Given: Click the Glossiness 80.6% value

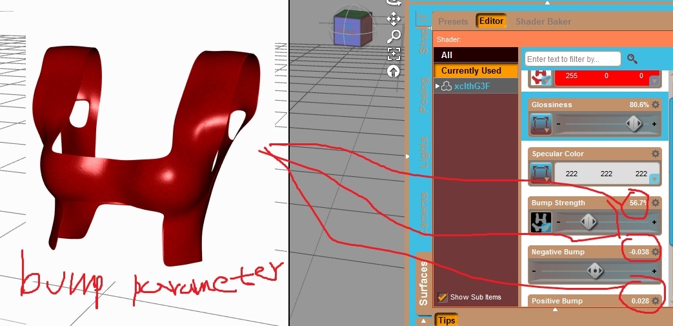Looking at the screenshot, I should point(639,105).
